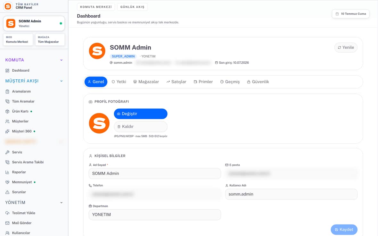
Task: Focus the Ad Soyad input field
Action: [x=155, y=173]
